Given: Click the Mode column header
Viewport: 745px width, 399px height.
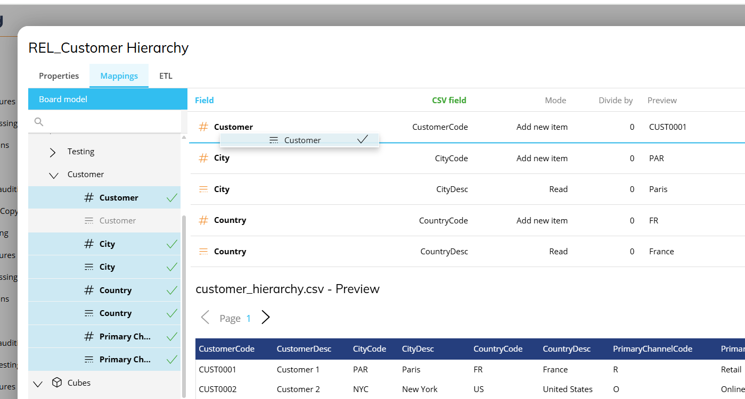Looking at the screenshot, I should pos(555,100).
